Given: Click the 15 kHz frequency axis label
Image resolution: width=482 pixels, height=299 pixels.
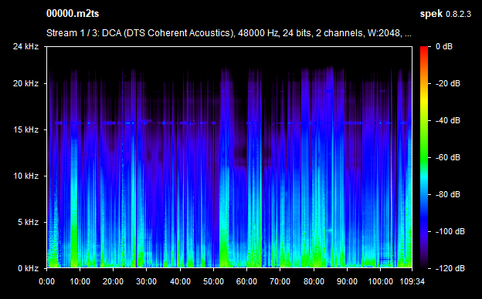Looking at the screenshot, I should coord(25,129).
